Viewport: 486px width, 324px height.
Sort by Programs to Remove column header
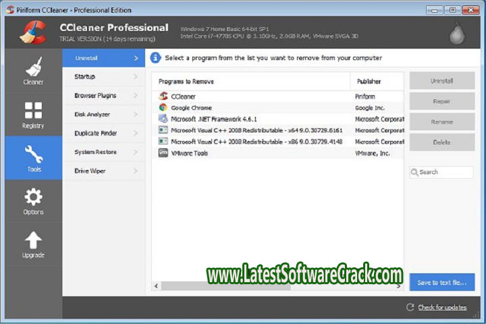click(251, 81)
